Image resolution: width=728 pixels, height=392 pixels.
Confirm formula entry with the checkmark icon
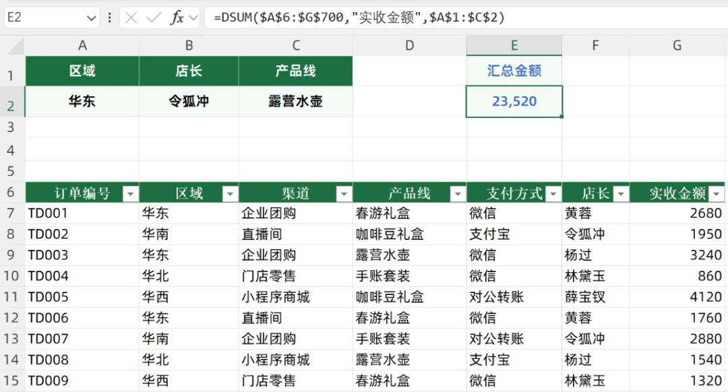(x=153, y=18)
